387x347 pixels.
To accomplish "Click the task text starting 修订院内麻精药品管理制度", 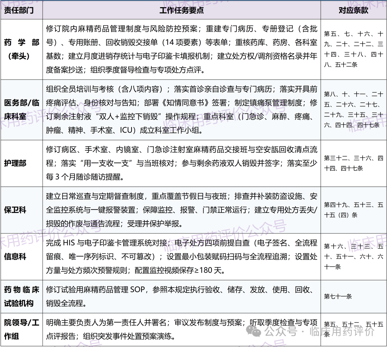I will [x=182, y=49].
